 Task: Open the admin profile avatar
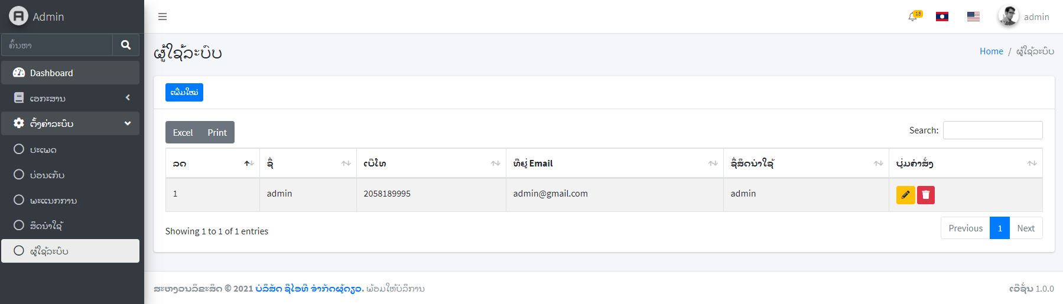coord(1008,17)
